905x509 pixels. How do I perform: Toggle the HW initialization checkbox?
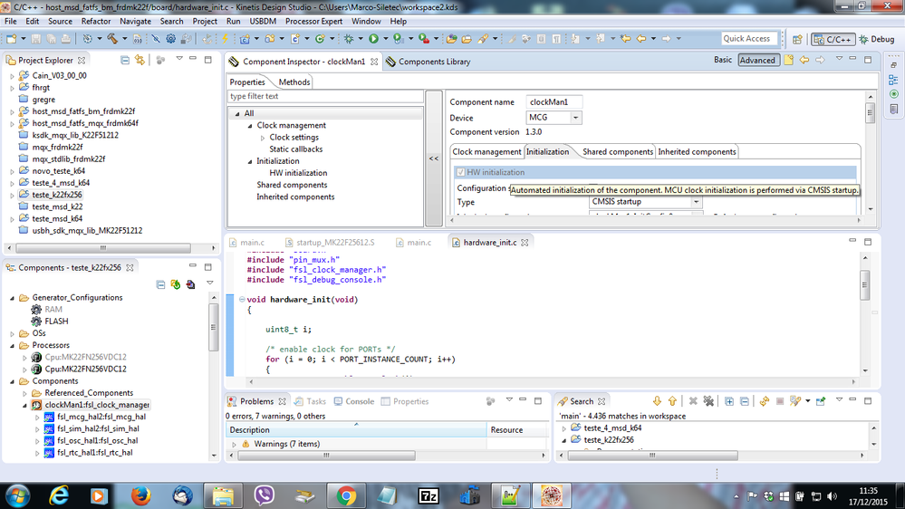(460, 172)
